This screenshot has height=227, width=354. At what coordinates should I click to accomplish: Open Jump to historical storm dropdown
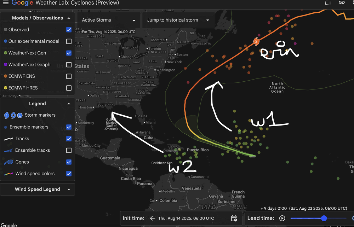[178, 20]
